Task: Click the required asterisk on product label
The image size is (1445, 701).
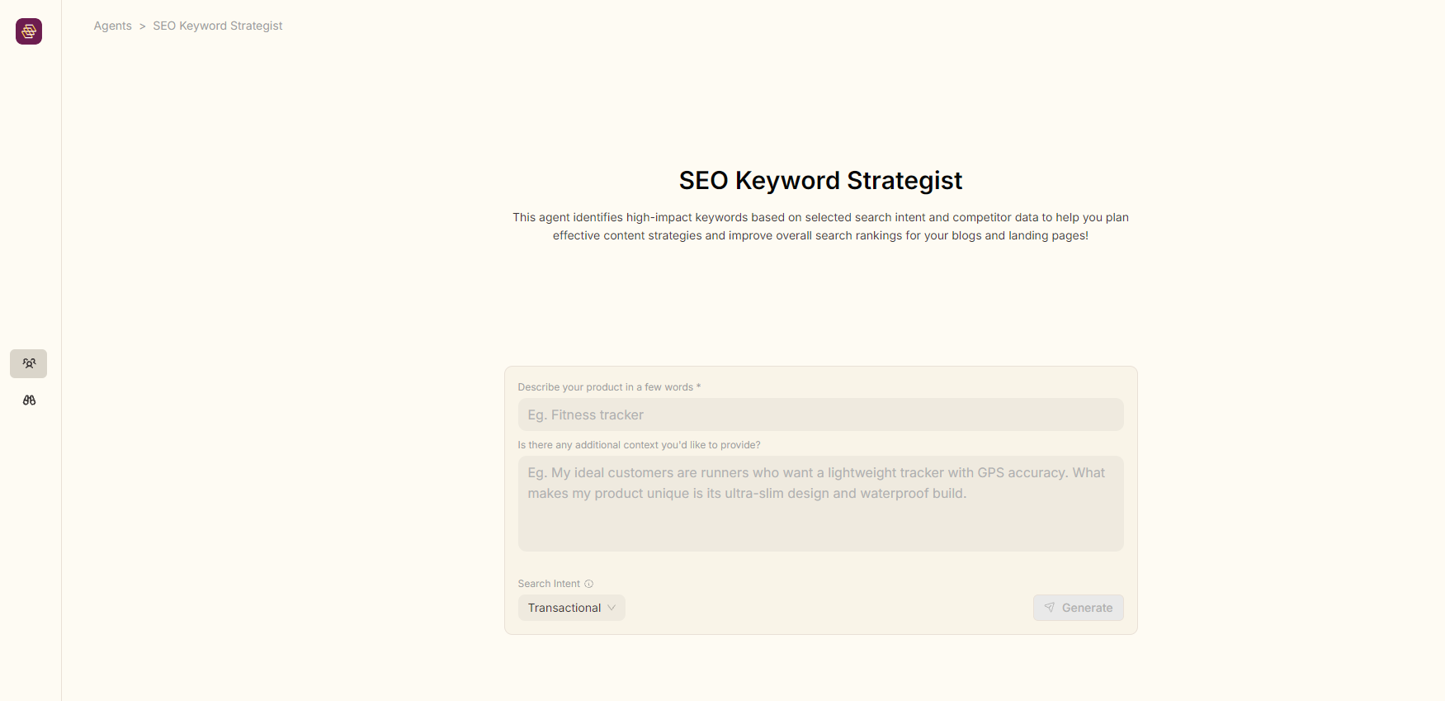Action: click(698, 386)
